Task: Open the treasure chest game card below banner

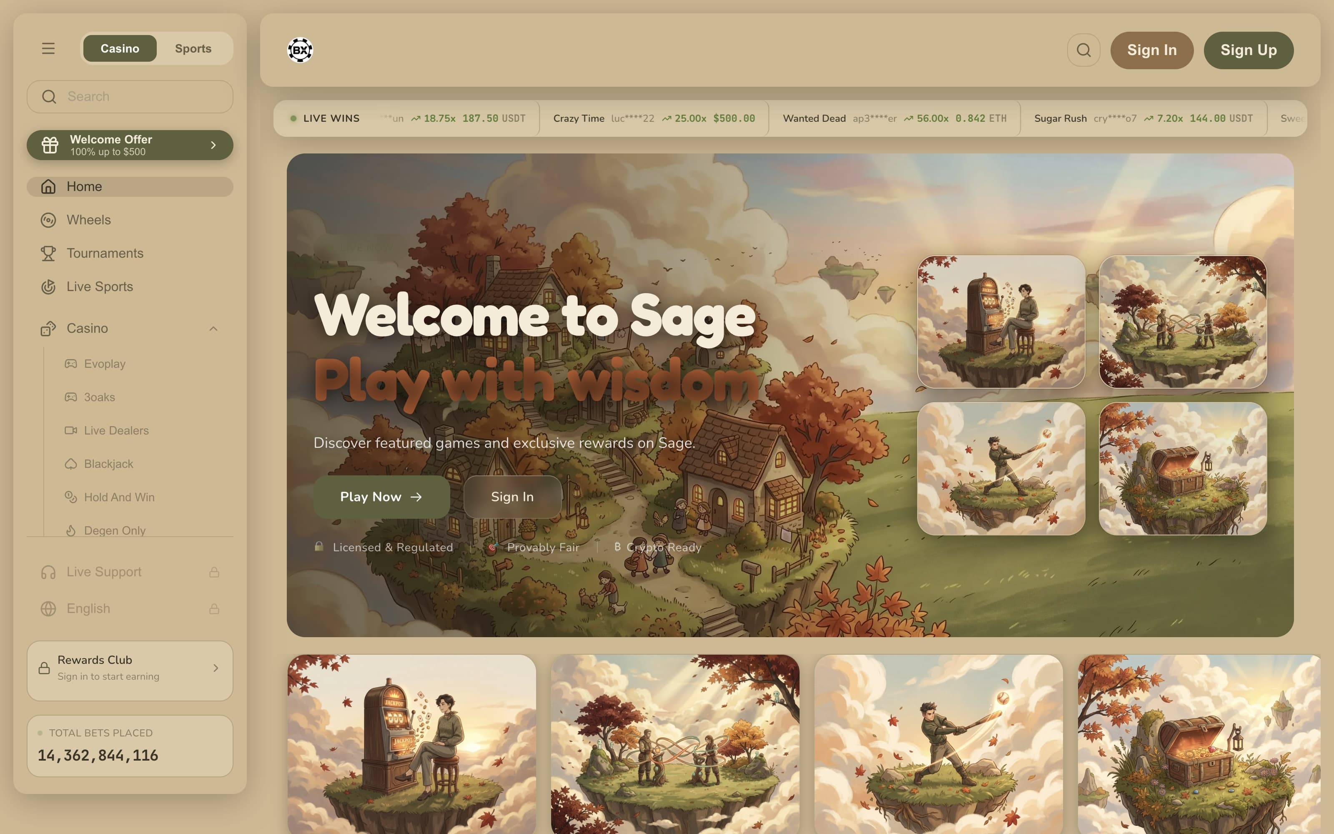Action: [1199, 744]
